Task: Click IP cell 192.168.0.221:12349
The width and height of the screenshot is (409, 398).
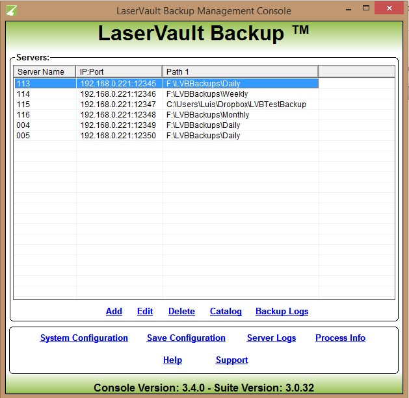Action: [118, 125]
